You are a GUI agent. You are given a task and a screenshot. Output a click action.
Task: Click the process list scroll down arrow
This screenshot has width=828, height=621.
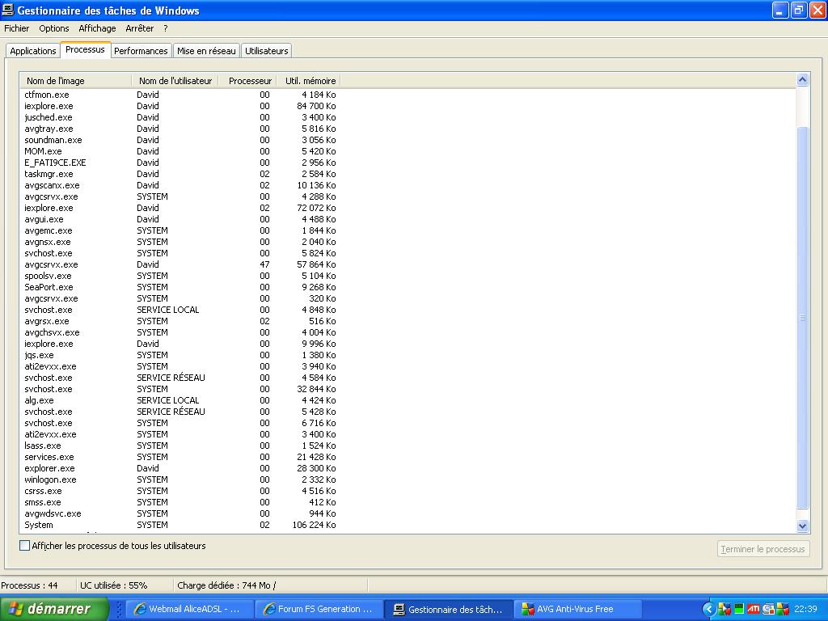click(x=802, y=526)
